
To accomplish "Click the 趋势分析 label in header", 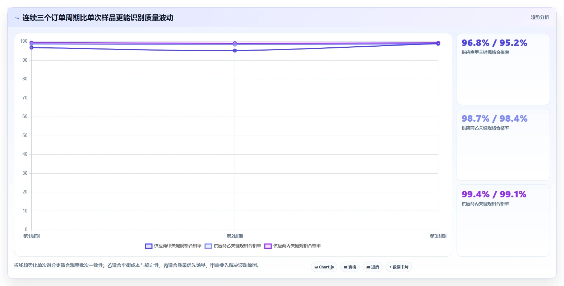I will click(540, 17).
